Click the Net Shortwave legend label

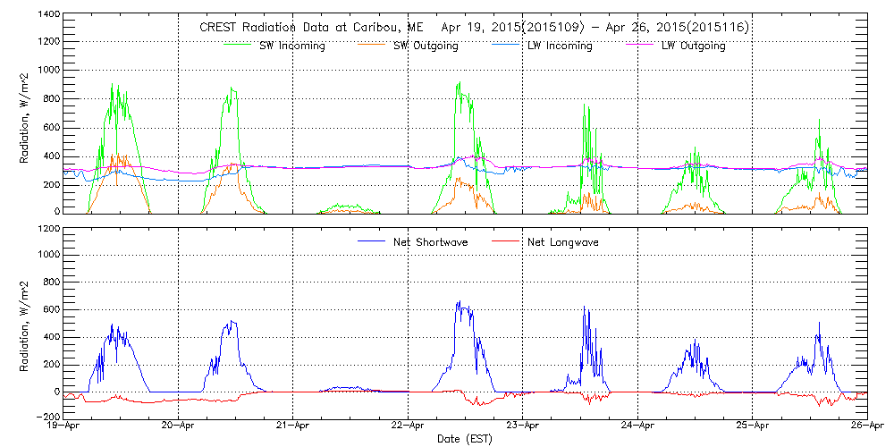tap(431, 241)
